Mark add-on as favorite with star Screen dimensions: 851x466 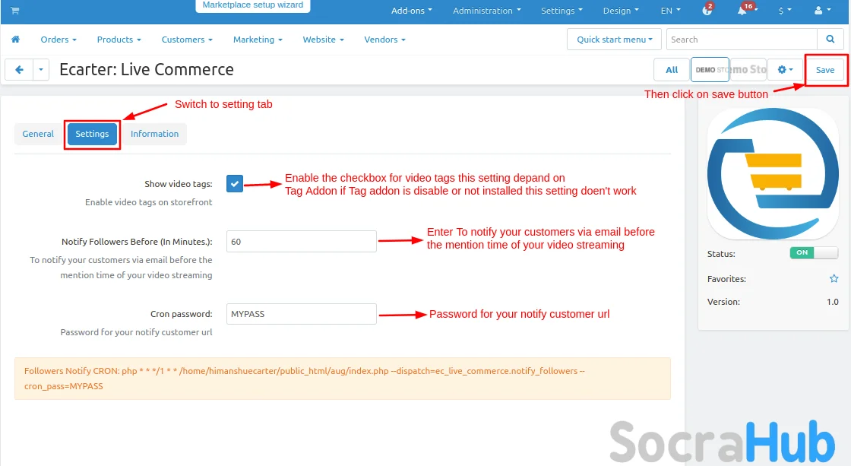pos(834,279)
